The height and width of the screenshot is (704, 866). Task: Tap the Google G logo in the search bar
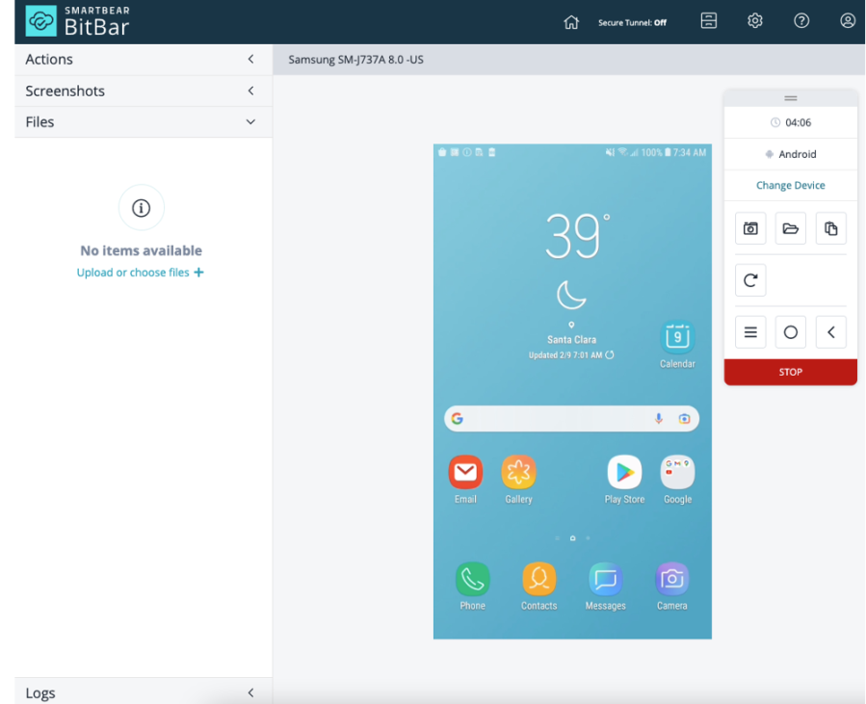click(x=458, y=419)
